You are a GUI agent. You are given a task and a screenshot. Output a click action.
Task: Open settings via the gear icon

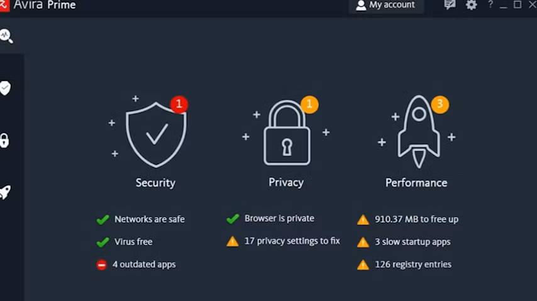[471, 5]
